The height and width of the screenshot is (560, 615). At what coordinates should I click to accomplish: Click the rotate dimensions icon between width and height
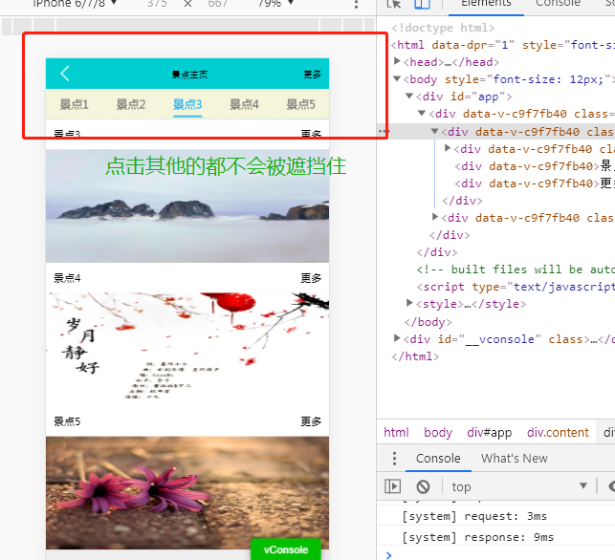[x=187, y=4]
